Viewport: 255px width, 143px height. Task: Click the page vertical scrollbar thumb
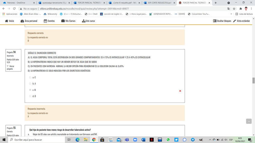coord(253,80)
